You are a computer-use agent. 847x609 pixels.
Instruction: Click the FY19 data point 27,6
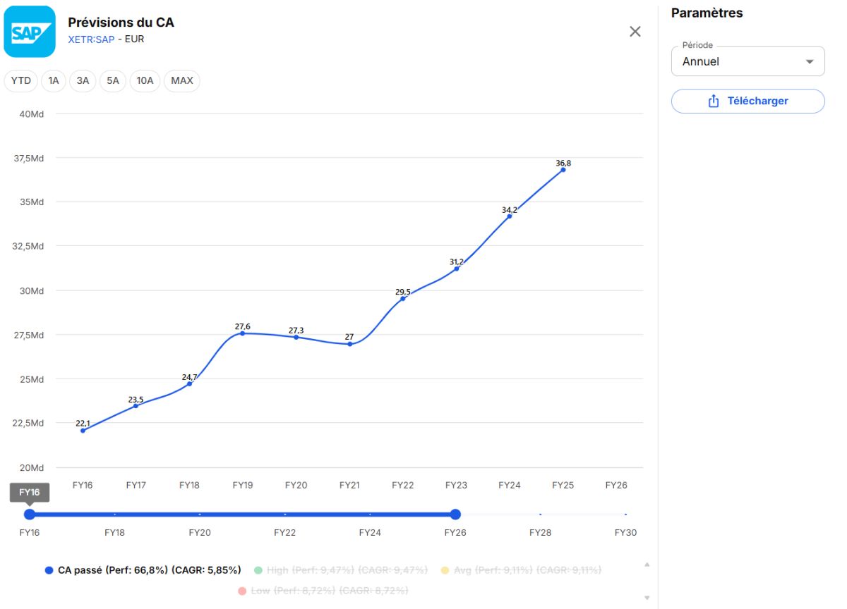(243, 333)
